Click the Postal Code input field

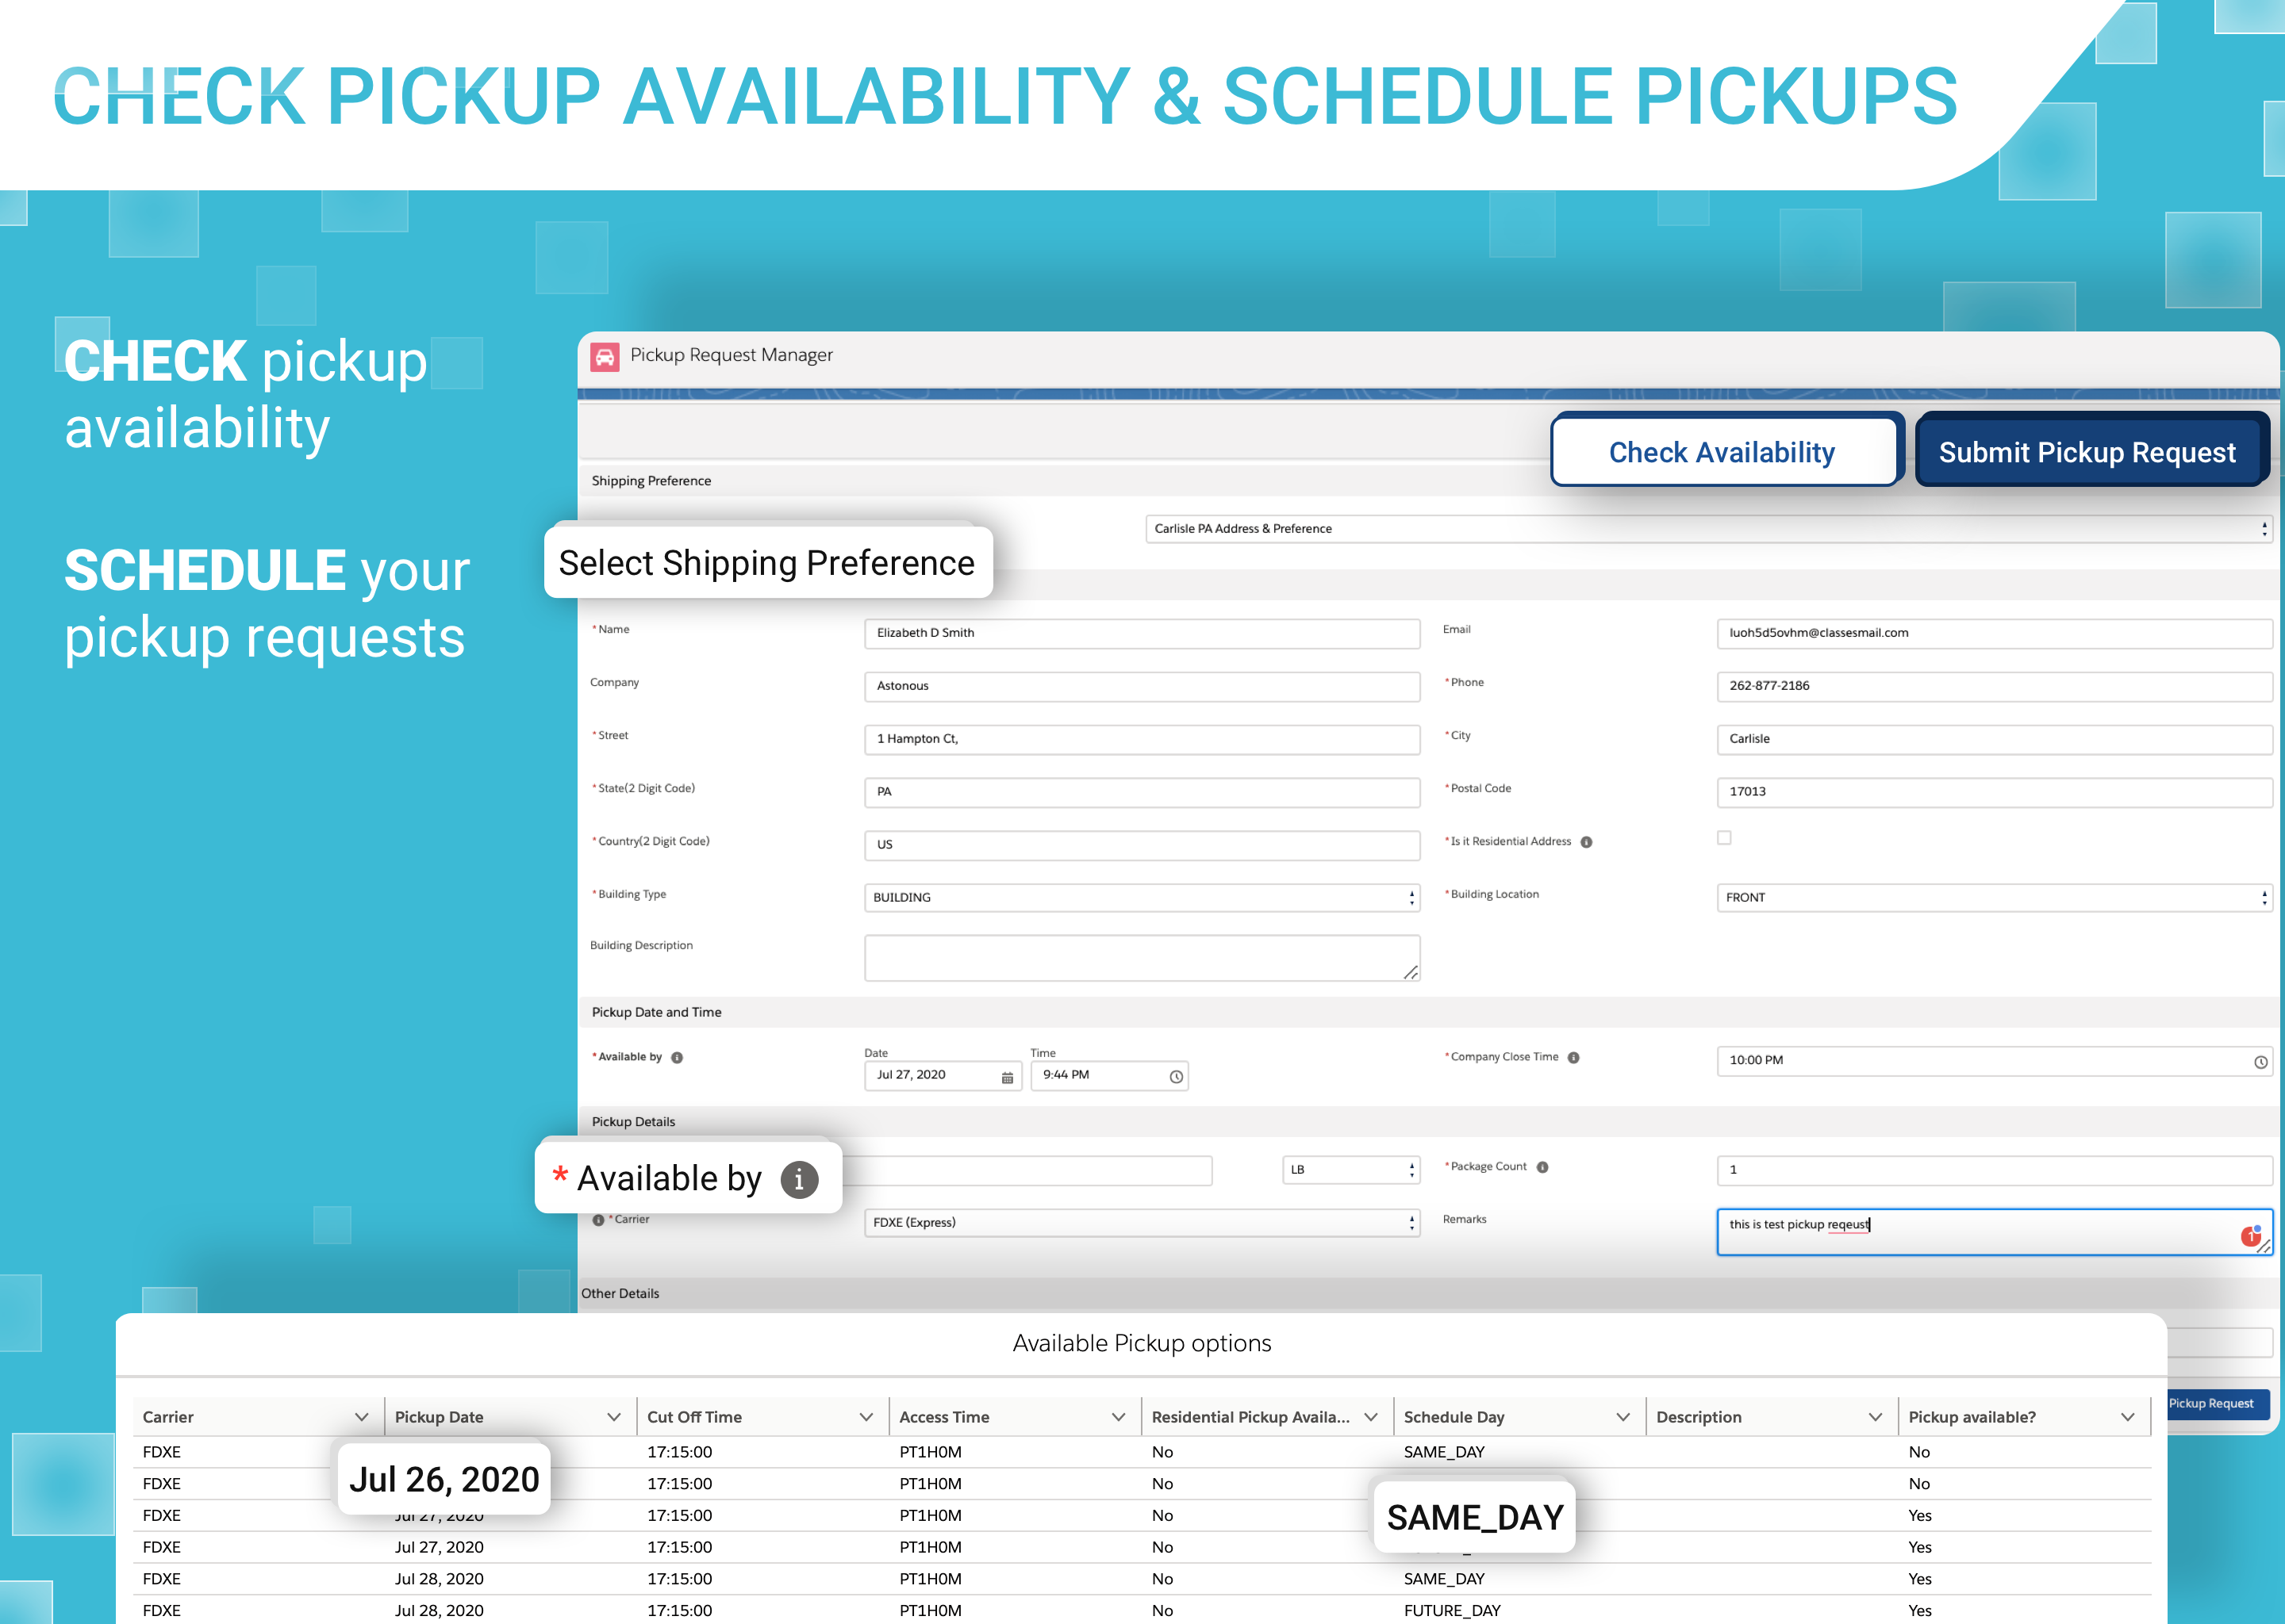coord(1993,792)
